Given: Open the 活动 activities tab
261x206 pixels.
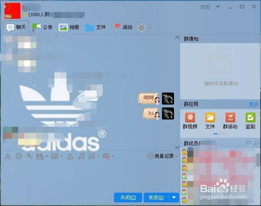Looking at the screenshot, I should (123, 28).
